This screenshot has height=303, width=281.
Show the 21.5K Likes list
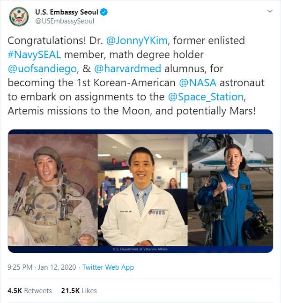[x=79, y=291]
